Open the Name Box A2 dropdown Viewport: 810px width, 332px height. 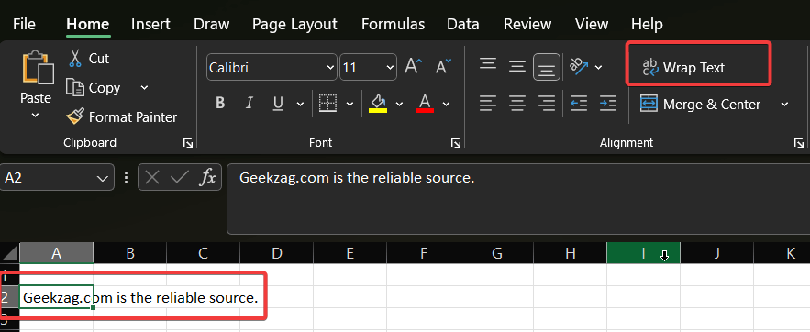click(x=102, y=178)
